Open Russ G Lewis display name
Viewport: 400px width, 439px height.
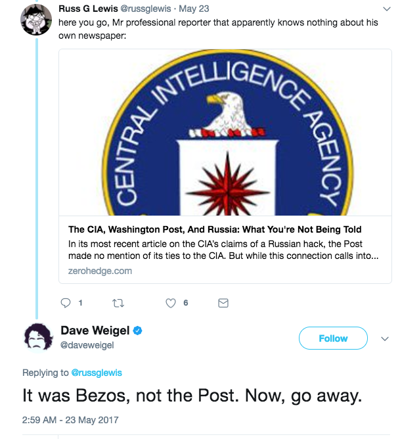pyautogui.click(x=88, y=9)
